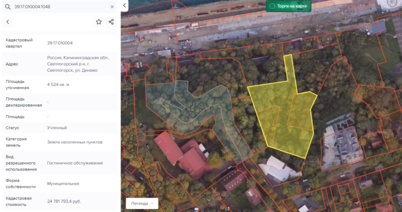This screenshot has height=212, width=402.
Task: Click the Категория земель row value
Action: 75,142
